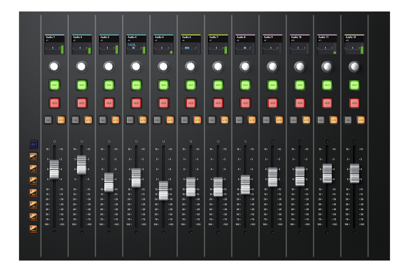The width and height of the screenshot is (409, 272).
Task: Click the gray CHNL button on Audio 6
Action: pyautogui.click(x=185, y=120)
